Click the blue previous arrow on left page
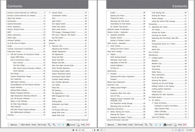This screenshot has height=132, width=195. click(x=59, y=125)
